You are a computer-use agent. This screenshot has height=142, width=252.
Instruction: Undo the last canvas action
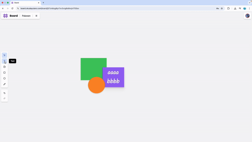coord(4,93)
